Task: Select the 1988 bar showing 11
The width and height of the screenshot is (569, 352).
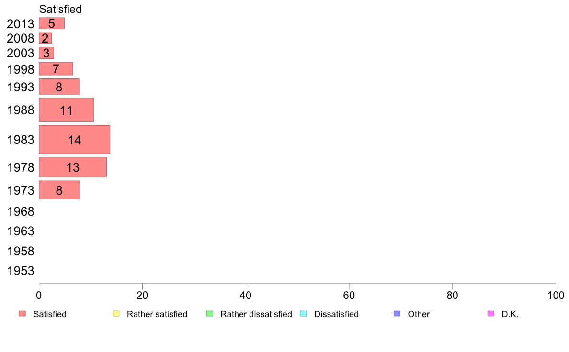Action: click(67, 110)
